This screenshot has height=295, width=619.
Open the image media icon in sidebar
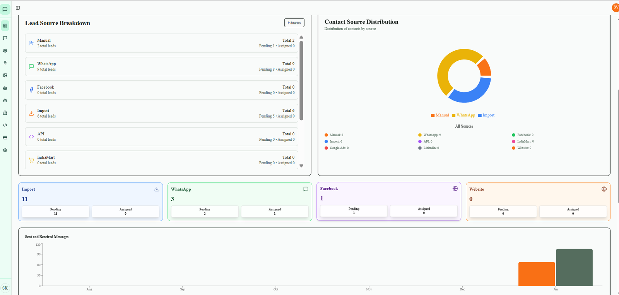point(5,75)
